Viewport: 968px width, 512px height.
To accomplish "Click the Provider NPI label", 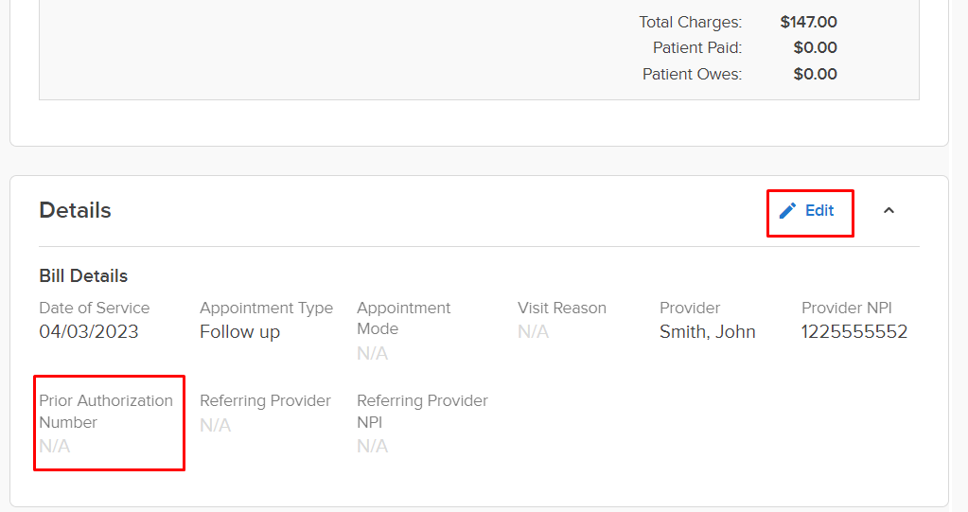I will click(846, 308).
